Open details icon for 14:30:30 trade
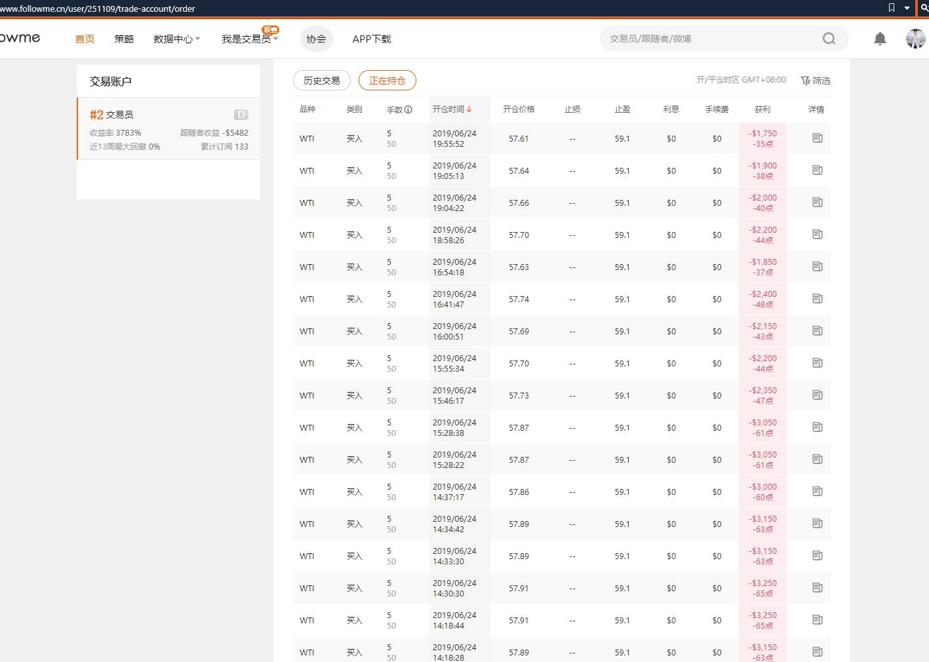The image size is (929, 662). pyautogui.click(x=817, y=588)
